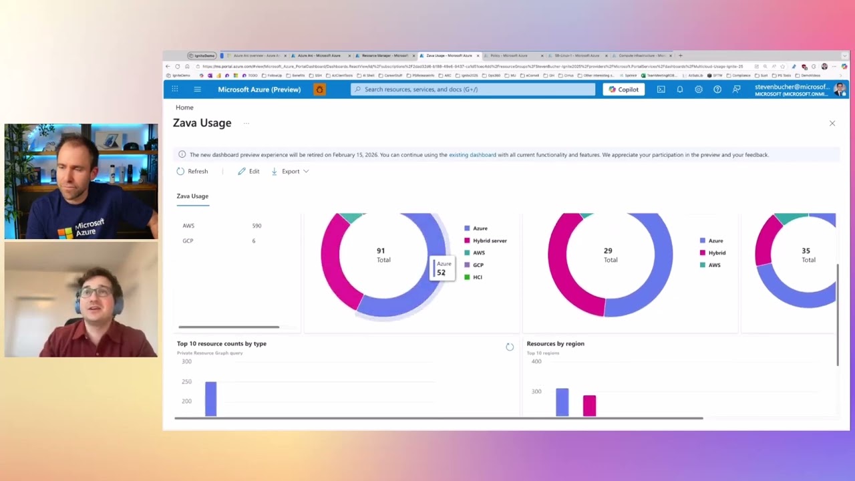
Task: Click the Edit dashboard button
Action: click(248, 171)
